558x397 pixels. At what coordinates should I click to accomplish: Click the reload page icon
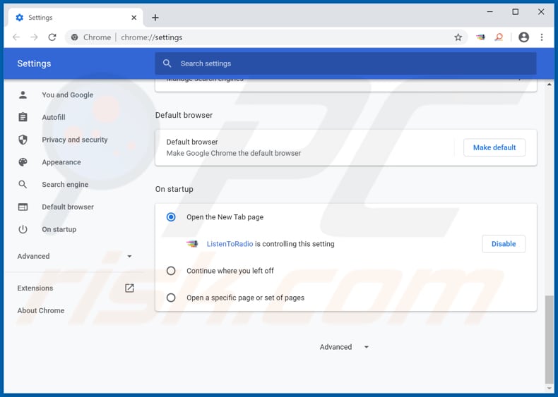pos(52,37)
